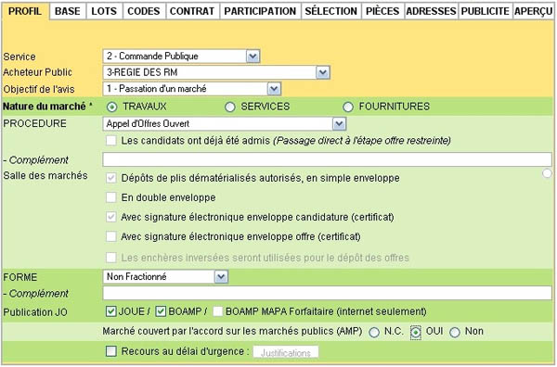Check Recours au délai d'urgence
Viewport: 557px width, 367px height.
pyautogui.click(x=111, y=351)
